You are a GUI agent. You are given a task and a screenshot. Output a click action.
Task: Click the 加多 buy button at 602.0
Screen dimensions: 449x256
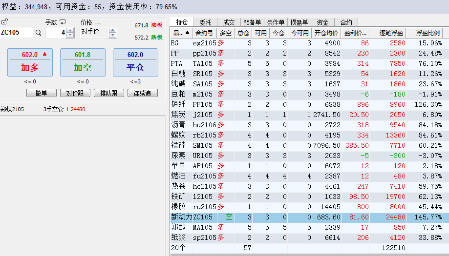tap(30, 62)
